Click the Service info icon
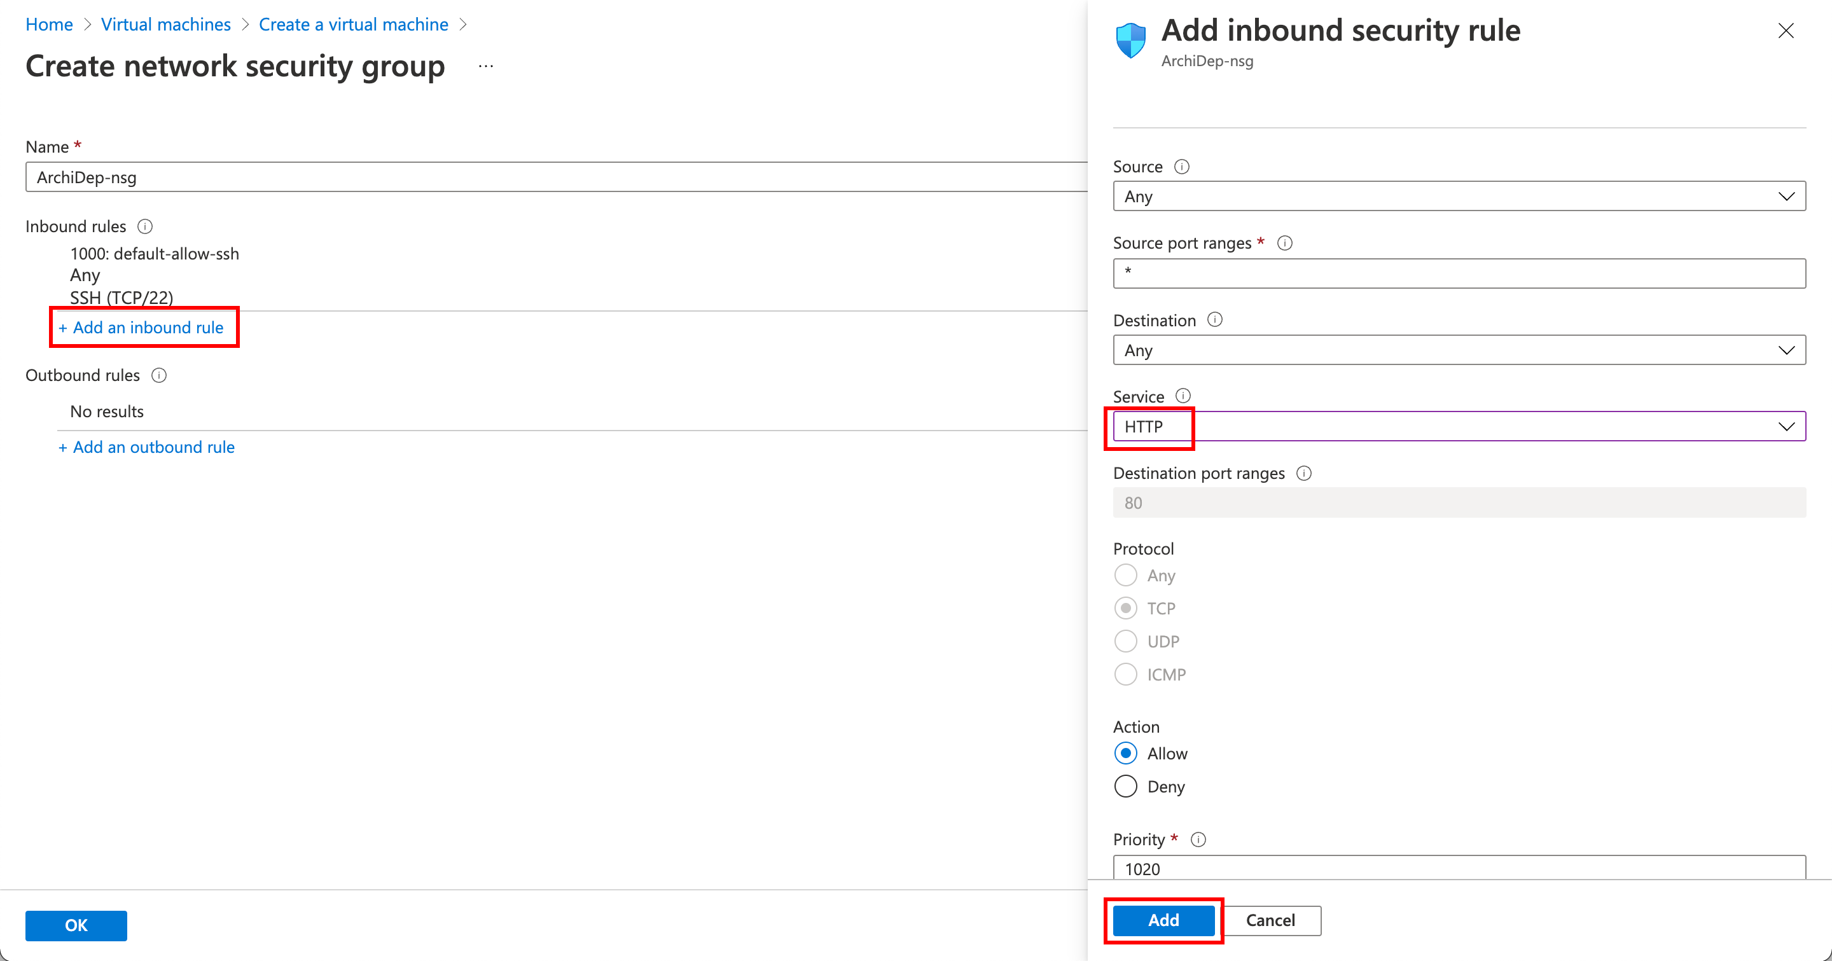1832x961 pixels. pyautogui.click(x=1183, y=396)
